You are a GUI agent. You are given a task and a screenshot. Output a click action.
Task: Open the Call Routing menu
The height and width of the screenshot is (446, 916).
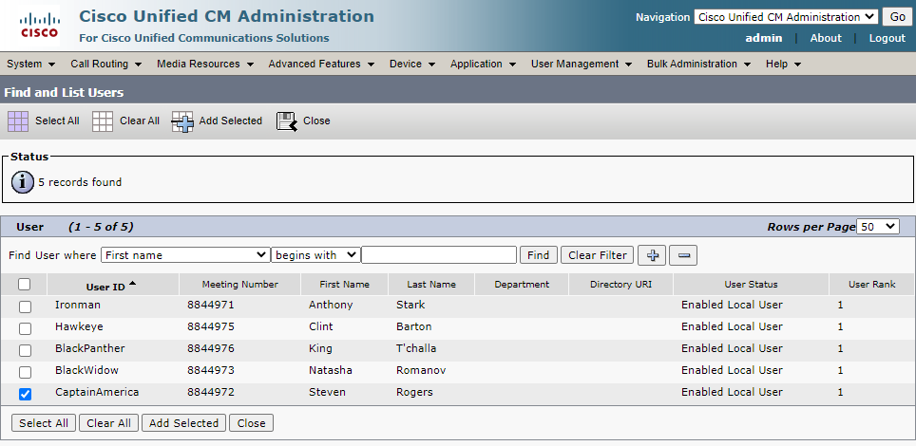click(105, 64)
